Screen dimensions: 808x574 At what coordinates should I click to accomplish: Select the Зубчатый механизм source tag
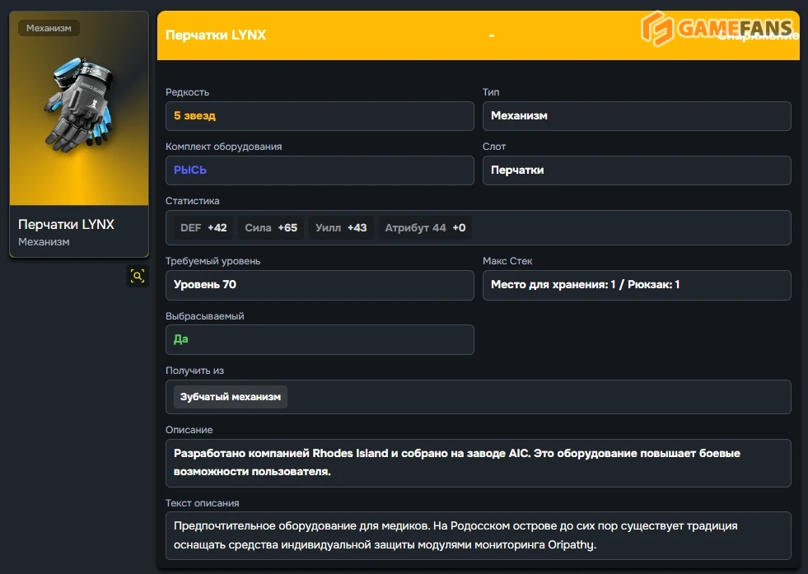pyautogui.click(x=231, y=397)
